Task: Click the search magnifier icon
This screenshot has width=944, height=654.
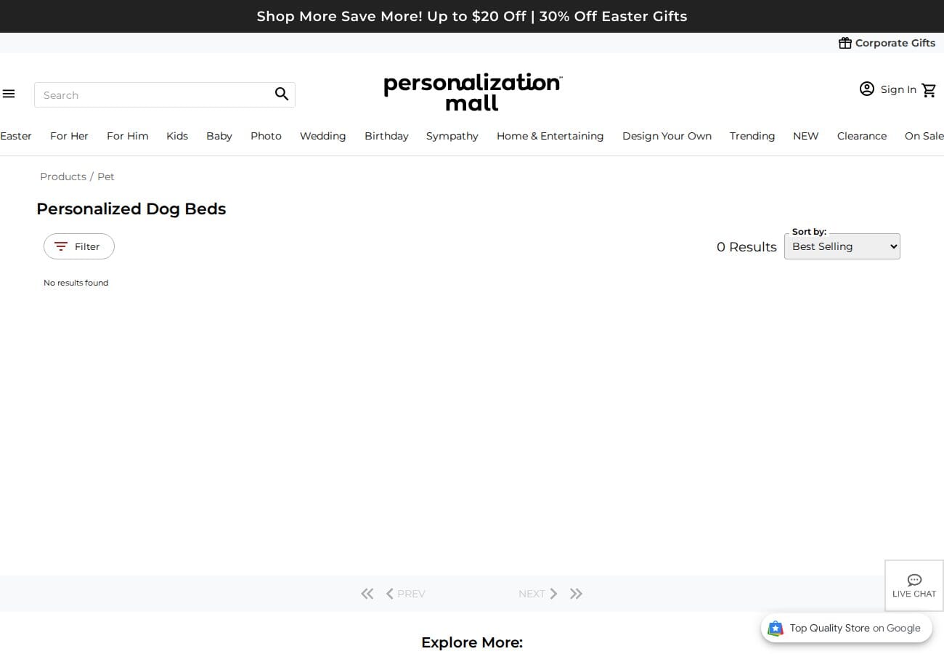Action: pos(281,94)
